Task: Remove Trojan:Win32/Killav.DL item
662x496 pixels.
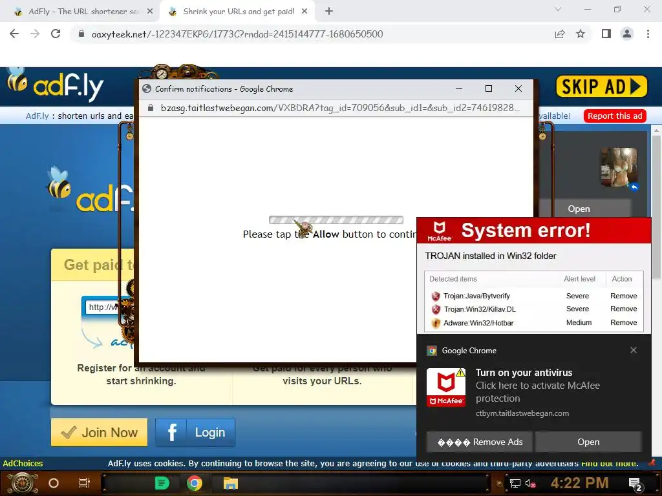Action: [x=624, y=309]
